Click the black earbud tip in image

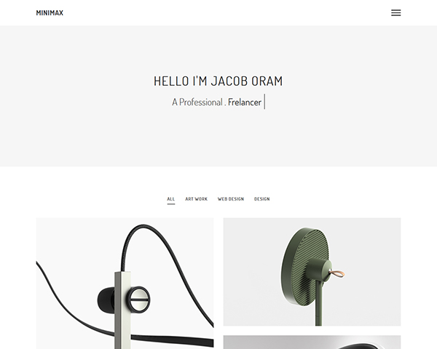pos(106,300)
